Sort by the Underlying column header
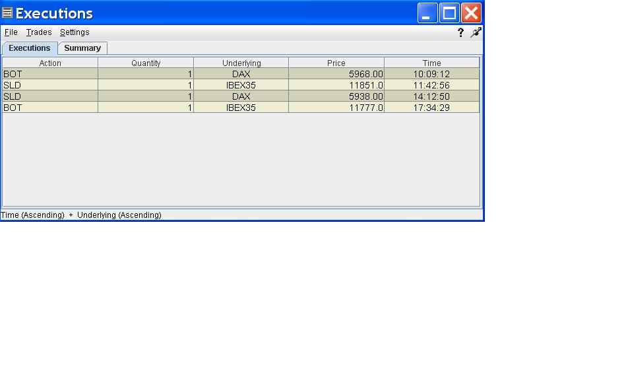624x371 pixels. point(241,63)
